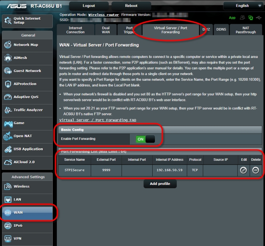Switch to the NAT Passthrough tab
Screen dimensions: 265x246
[245, 30]
